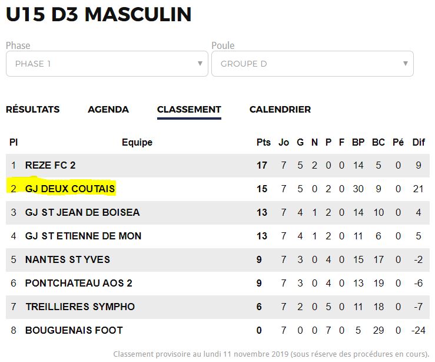Click the Dif column header
This screenshot has width=435, height=362.
pos(419,142)
